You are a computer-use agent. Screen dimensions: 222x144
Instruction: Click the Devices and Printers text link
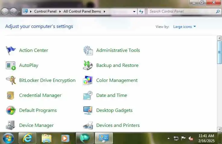click(118, 125)
